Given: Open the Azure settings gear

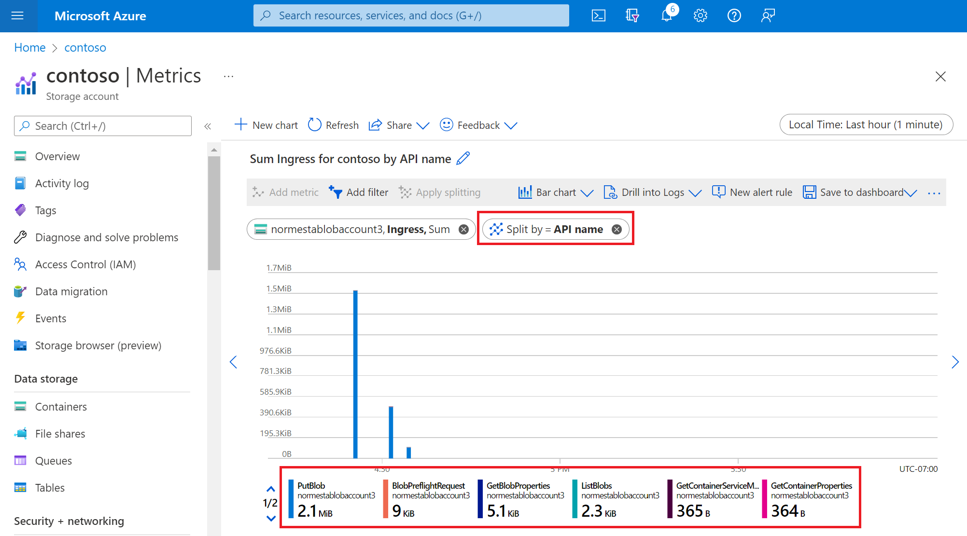Looking at the screenshot, I should pyautogui.click(x=700, y=15).
